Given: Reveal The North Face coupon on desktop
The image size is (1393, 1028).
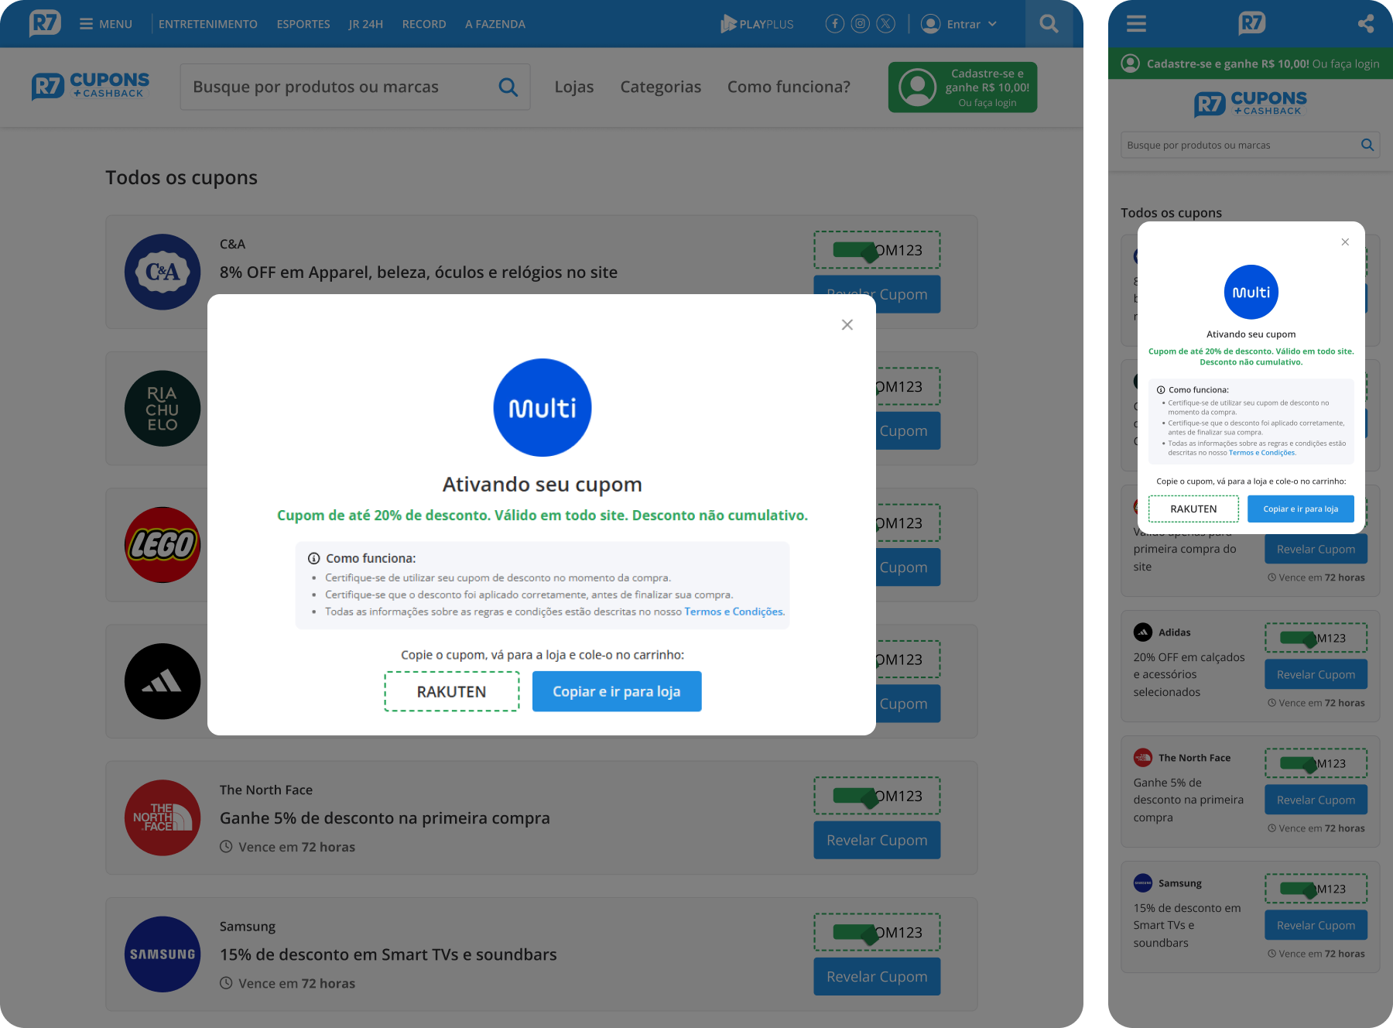Looking at the screenshot, I should coord(877,840).
